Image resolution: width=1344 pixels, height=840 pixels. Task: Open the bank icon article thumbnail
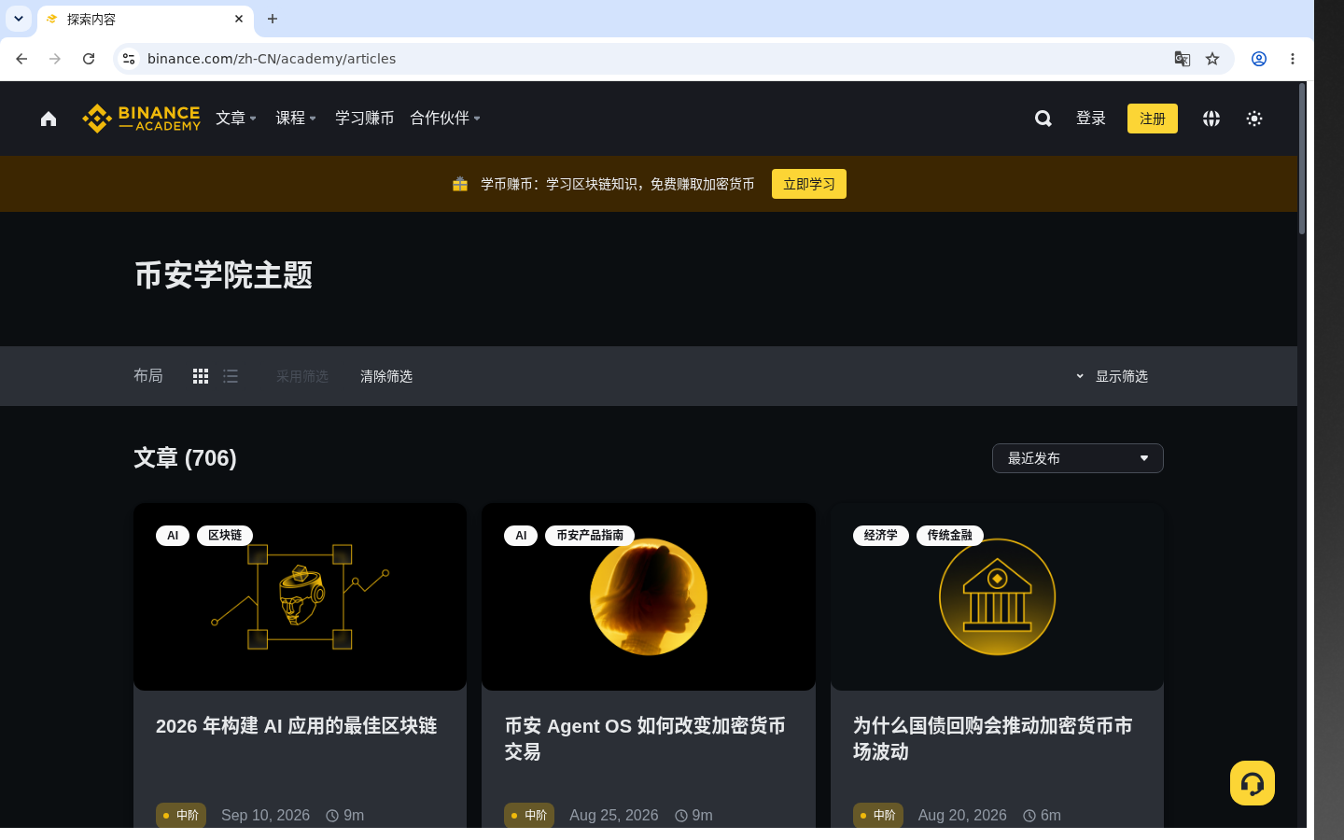pyautogui.click(x=997, y=597)
